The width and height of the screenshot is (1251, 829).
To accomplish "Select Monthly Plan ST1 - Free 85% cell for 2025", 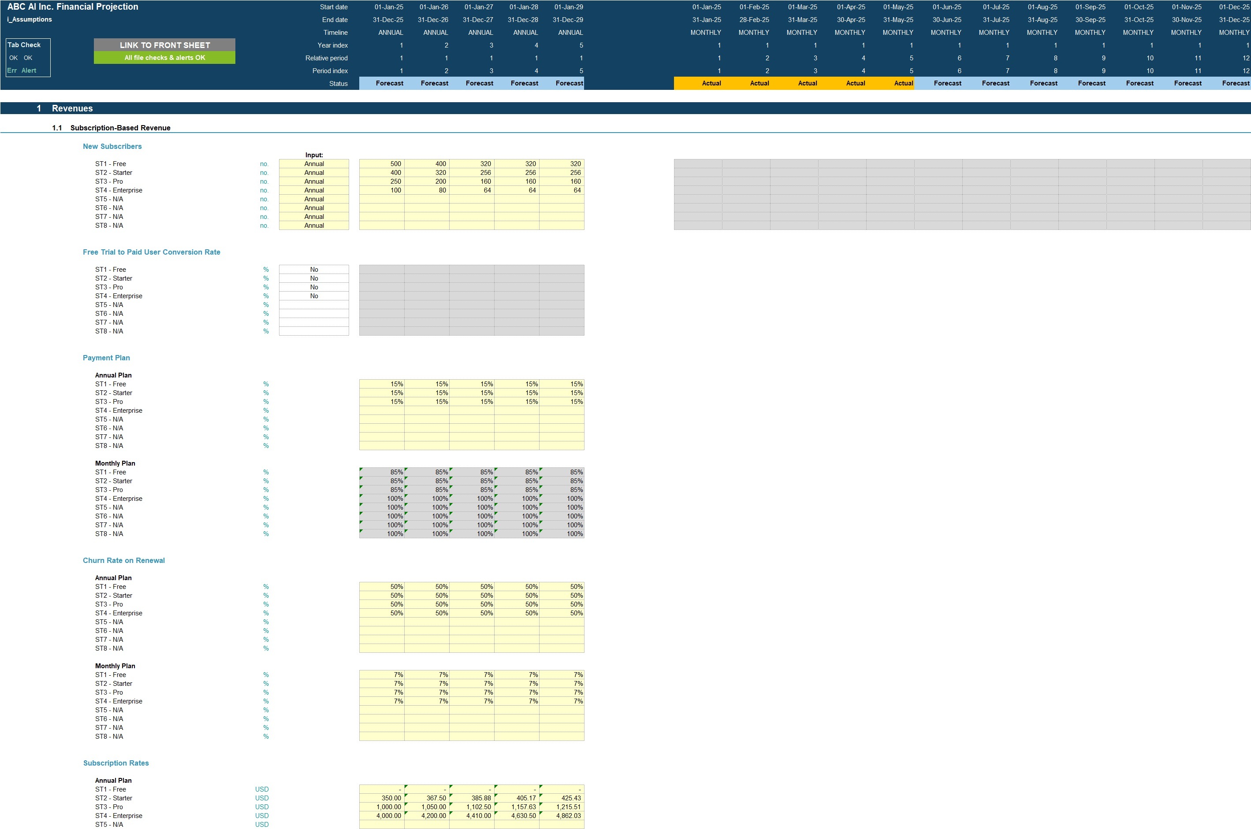I will pyautogui.click(x=382, y=472).
